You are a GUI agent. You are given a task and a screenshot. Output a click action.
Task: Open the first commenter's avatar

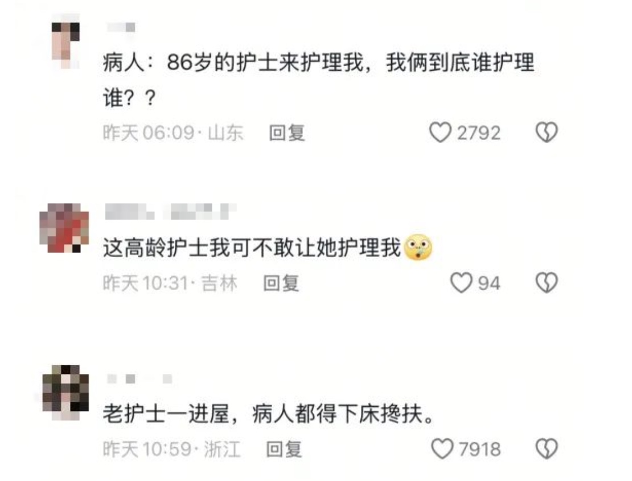(x=65, y=40)
